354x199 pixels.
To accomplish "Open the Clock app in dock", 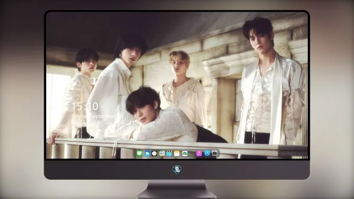I will pyautogui.click(x=154, y=154).
